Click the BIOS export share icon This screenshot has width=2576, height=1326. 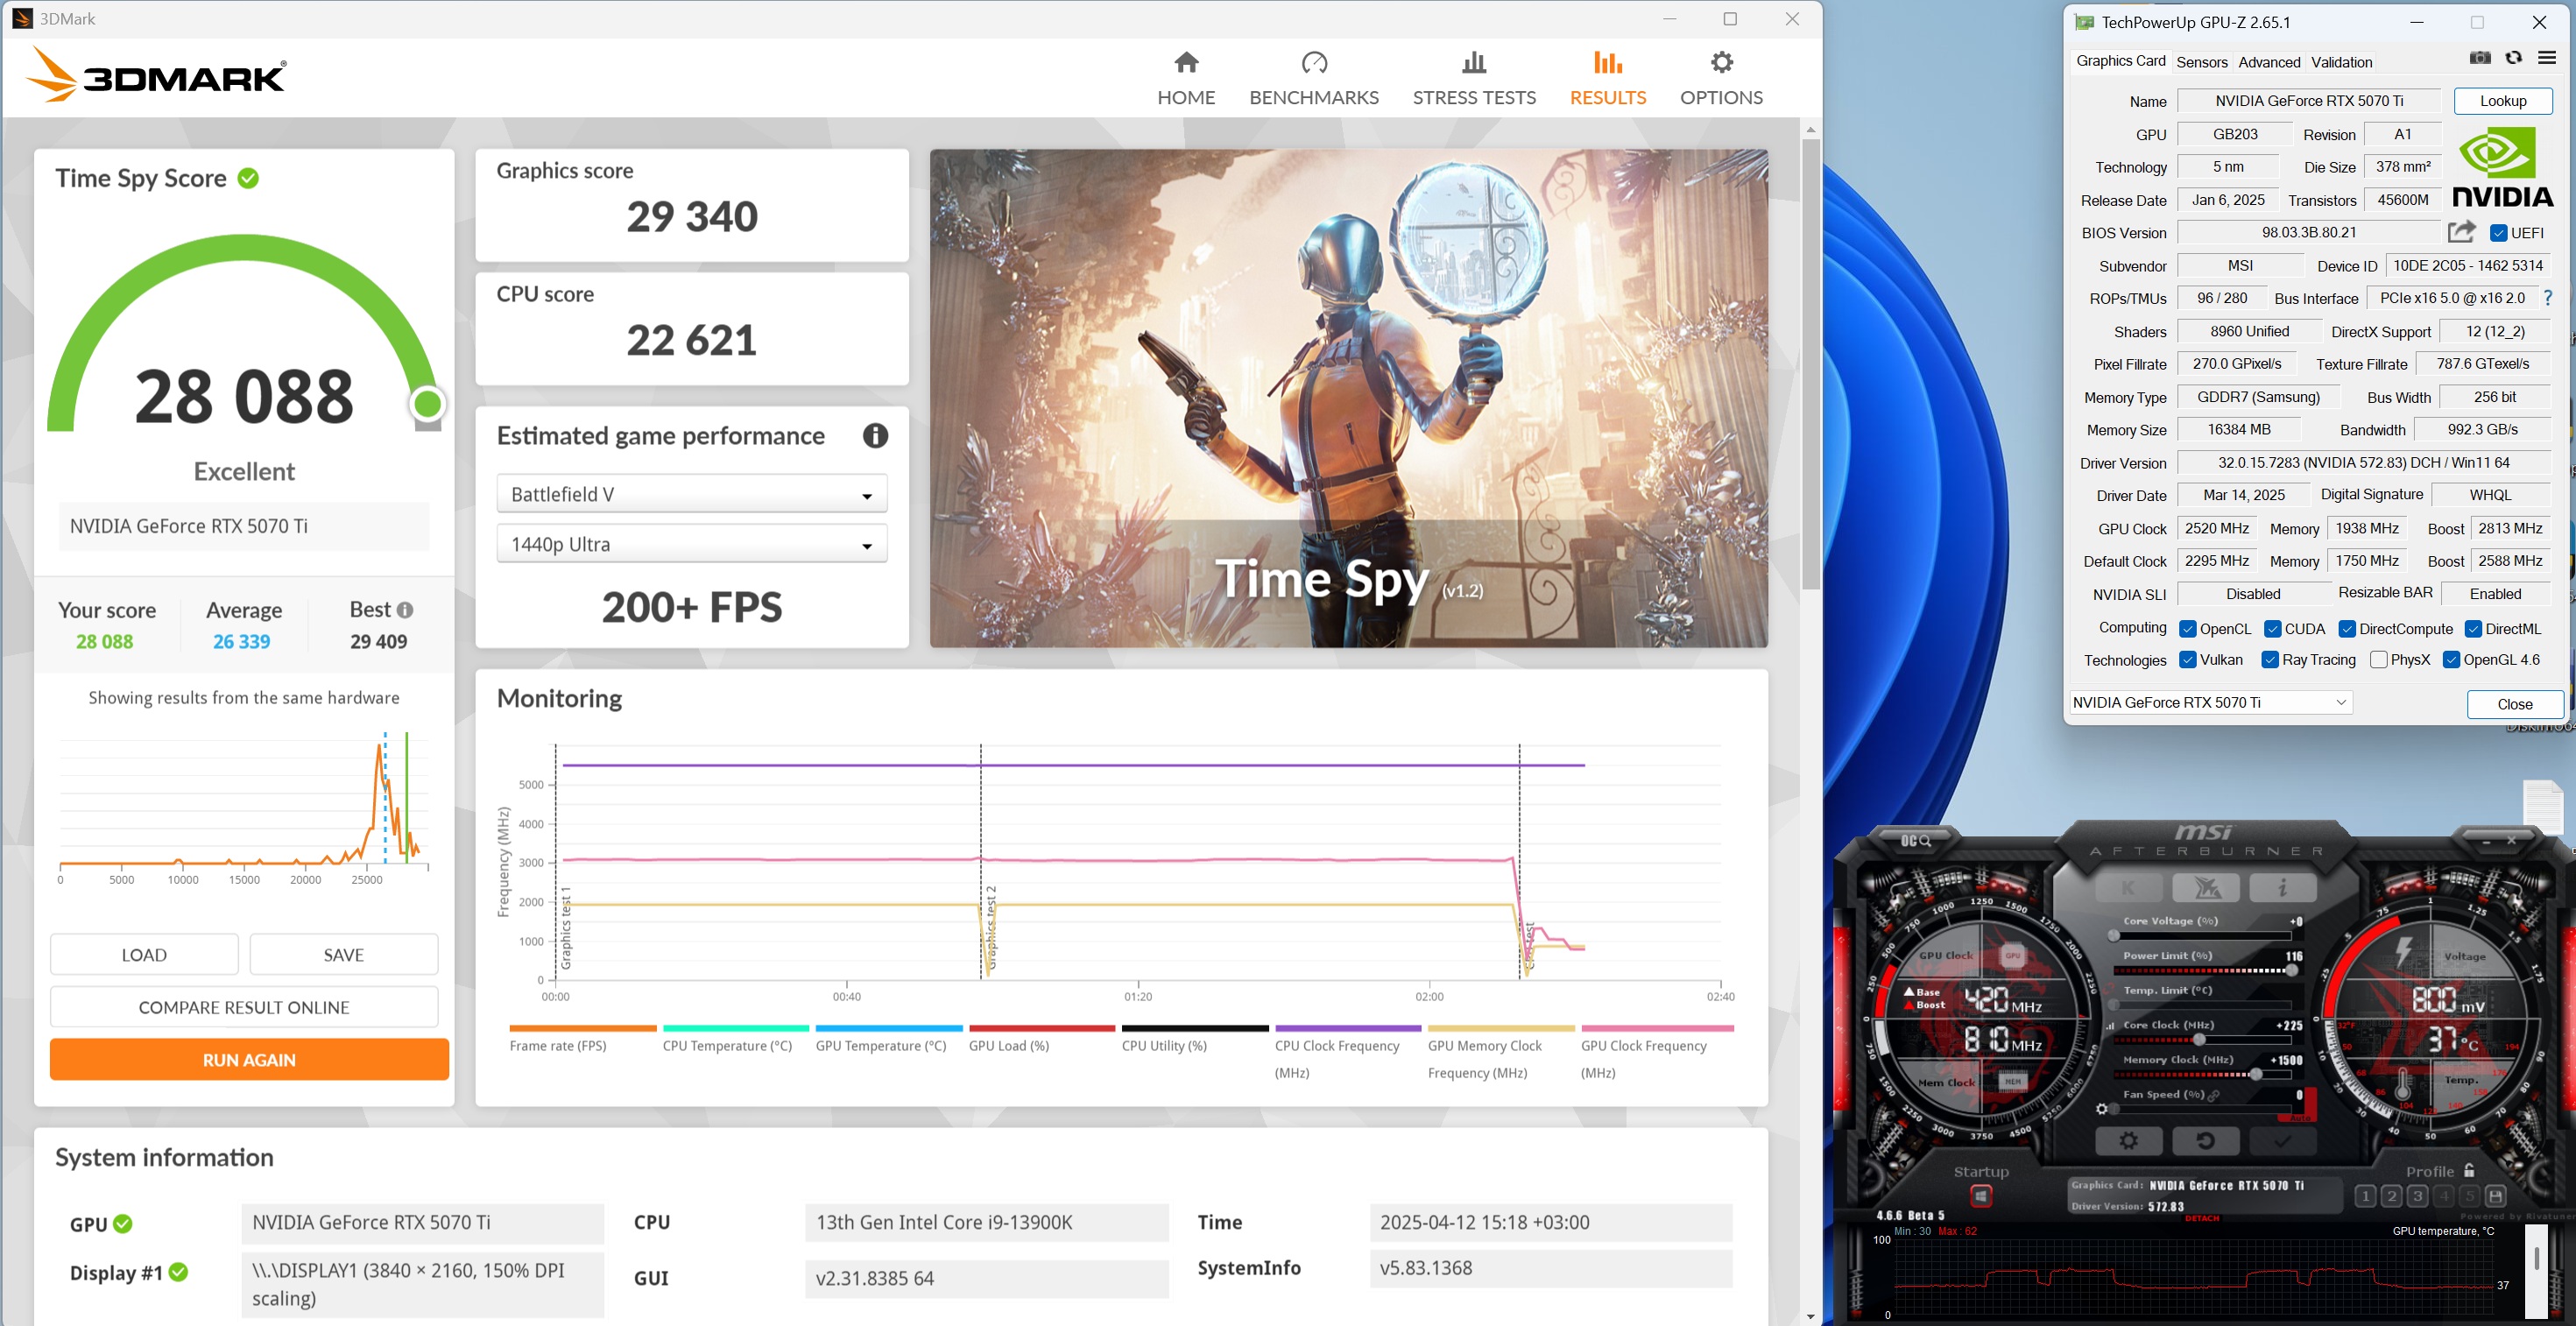2461,232
